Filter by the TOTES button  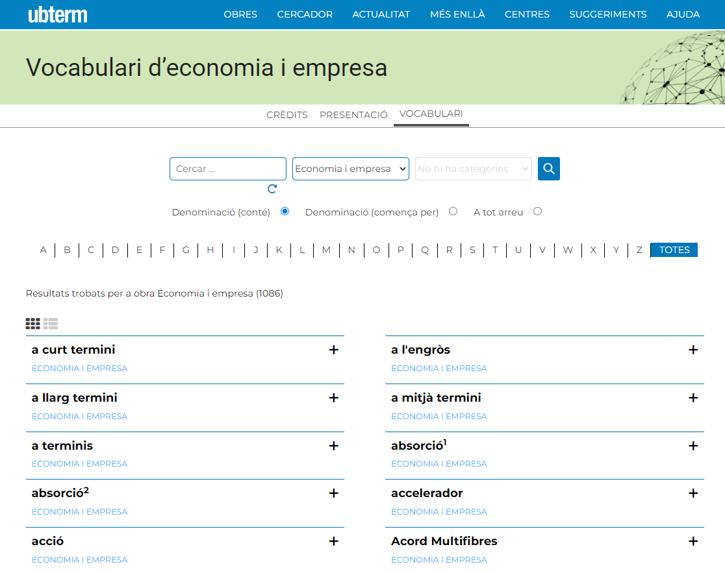pyautogui.click(x=674, y=250)
